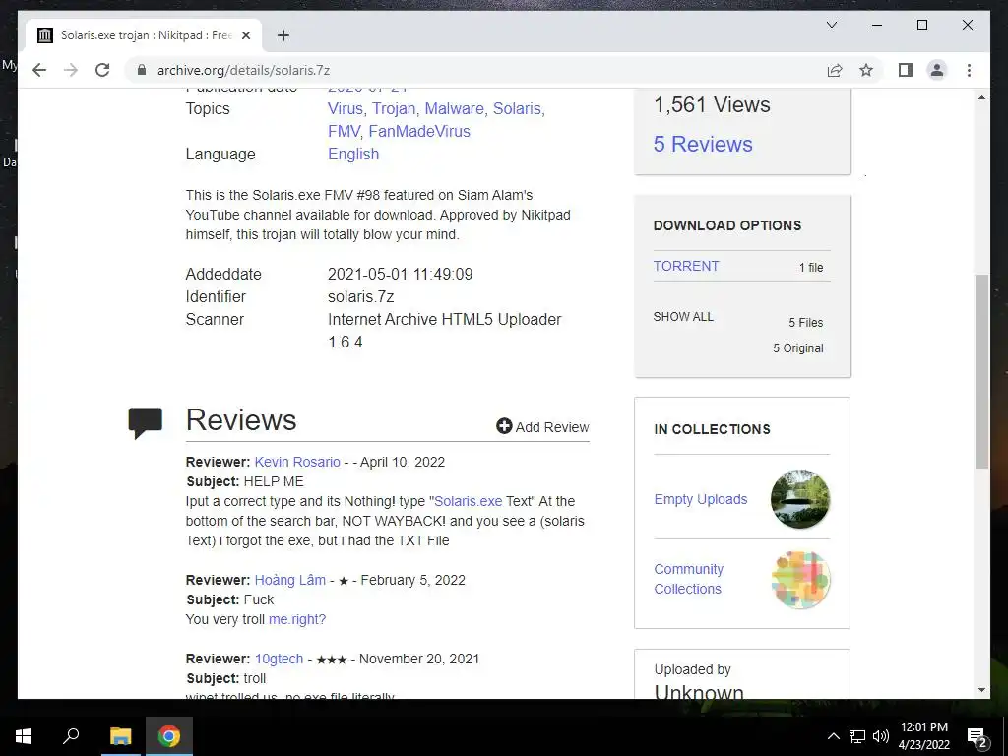1008x756 pixels.
Task: Open the Chrome profile avatar
Action: click(x=937, y=70)
